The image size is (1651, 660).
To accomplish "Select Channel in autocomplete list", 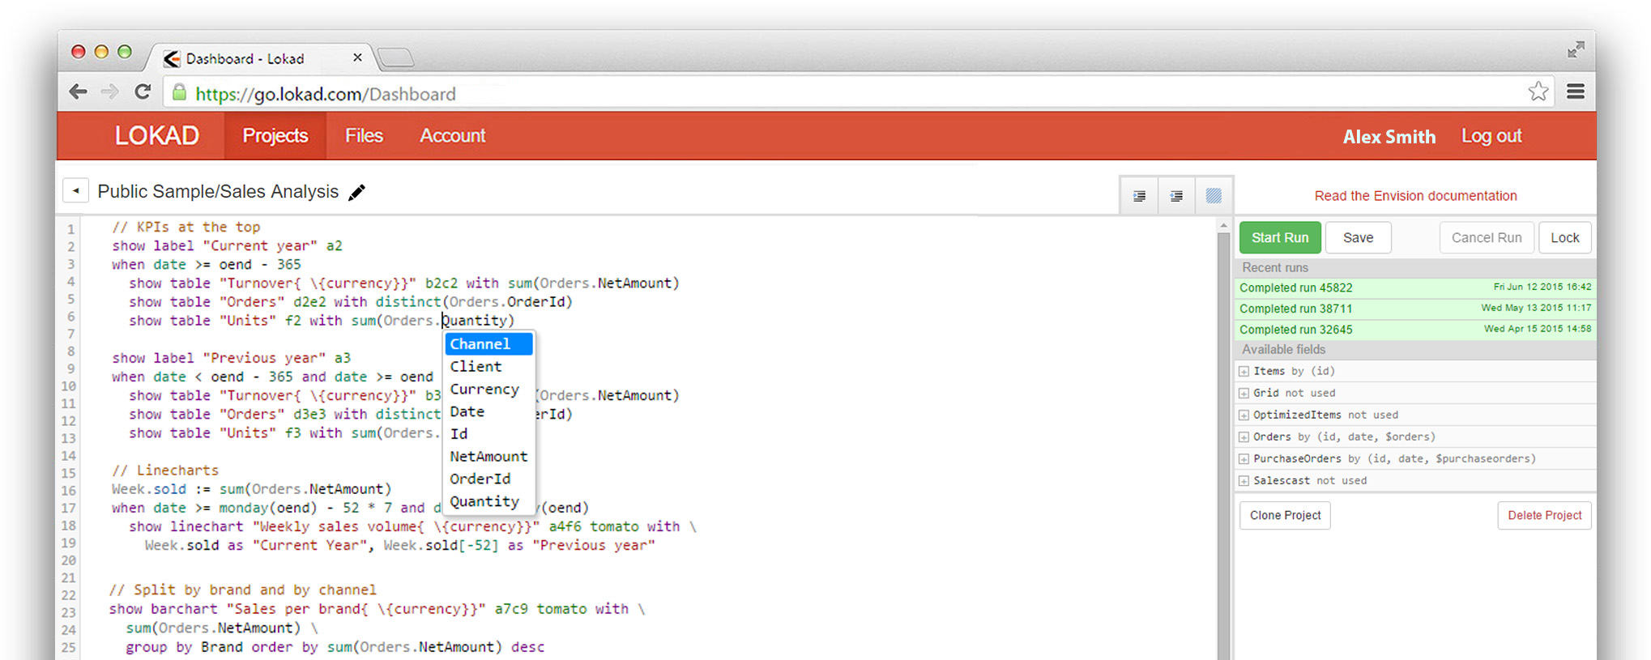I will click(x=488, y=344).
